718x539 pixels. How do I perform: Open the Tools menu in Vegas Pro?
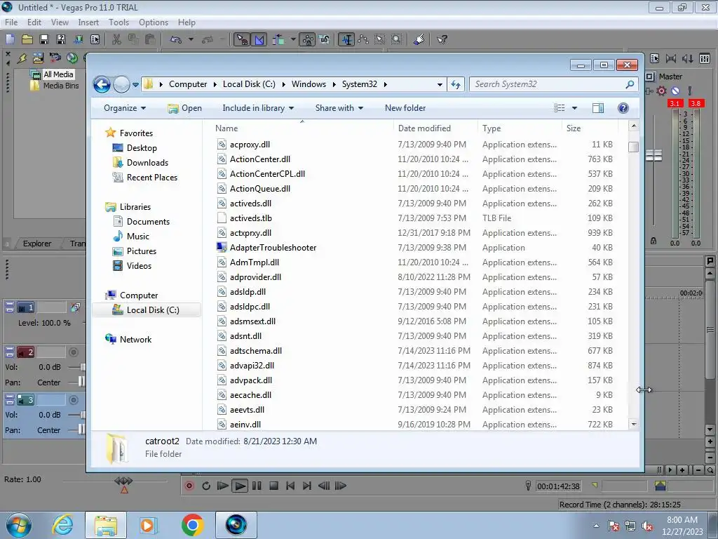click(118, 22)
